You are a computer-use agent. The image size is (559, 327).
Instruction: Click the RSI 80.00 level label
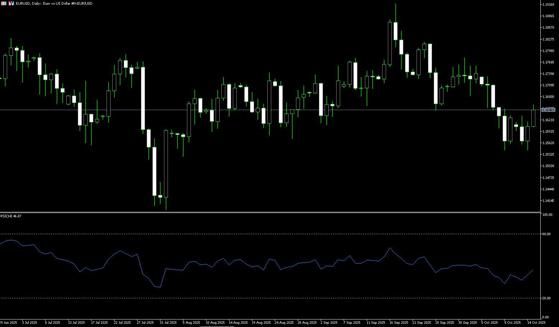click(546, 234)
